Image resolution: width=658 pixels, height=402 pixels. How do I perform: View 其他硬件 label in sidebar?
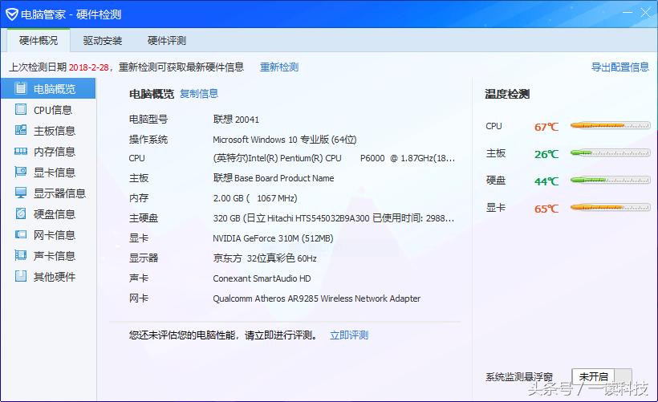[x=55, y=277]
